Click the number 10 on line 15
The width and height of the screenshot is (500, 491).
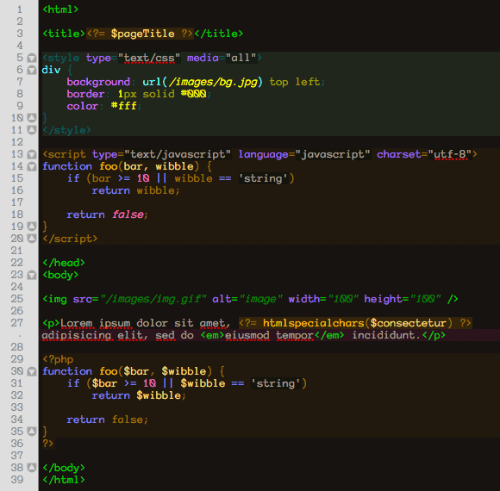point(143,178)
